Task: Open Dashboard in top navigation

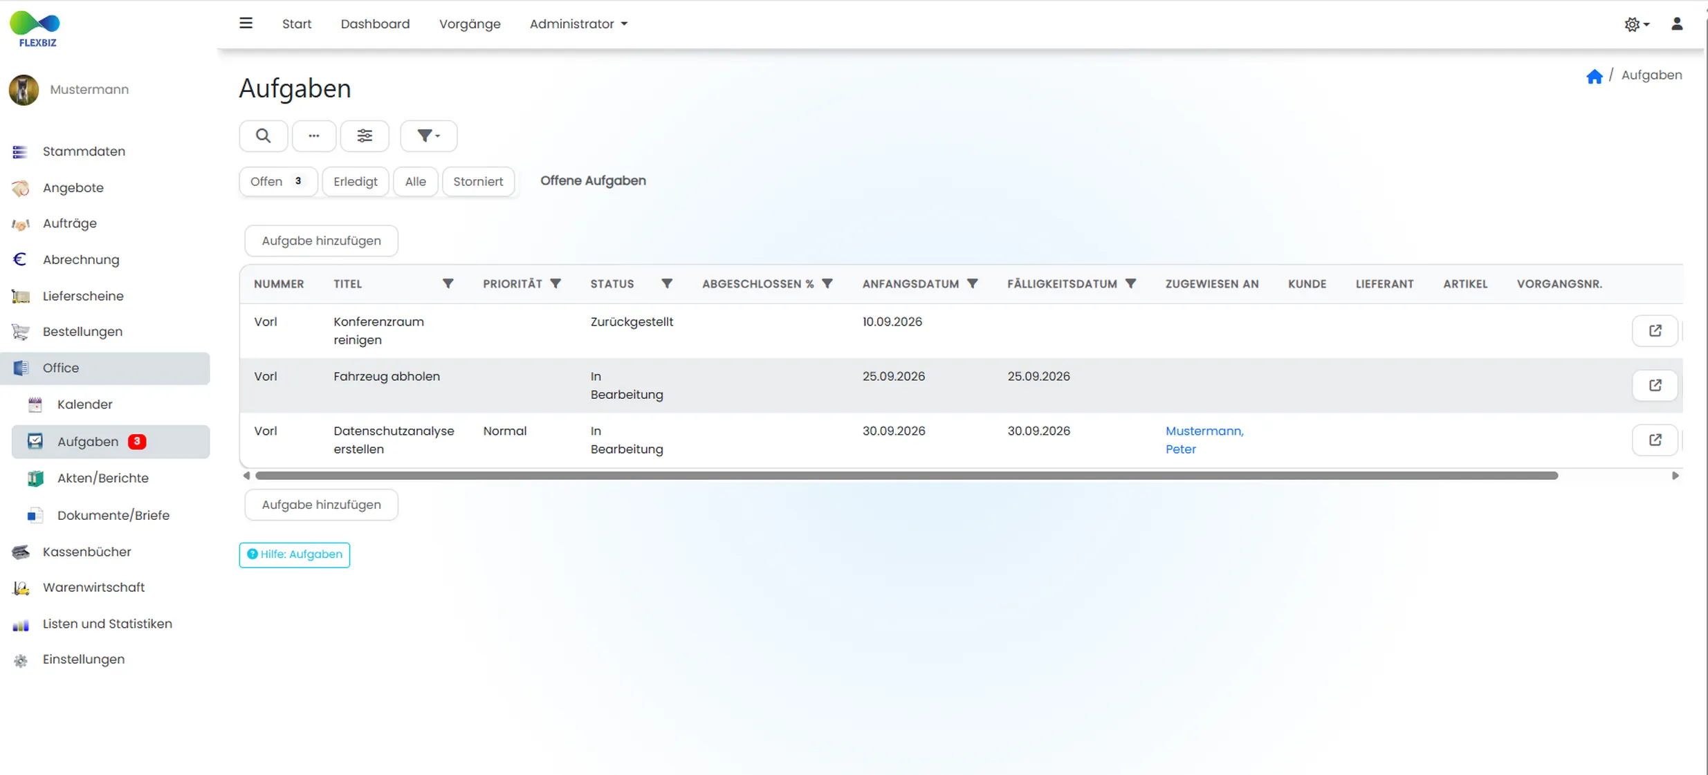Action: pos(375,24)
